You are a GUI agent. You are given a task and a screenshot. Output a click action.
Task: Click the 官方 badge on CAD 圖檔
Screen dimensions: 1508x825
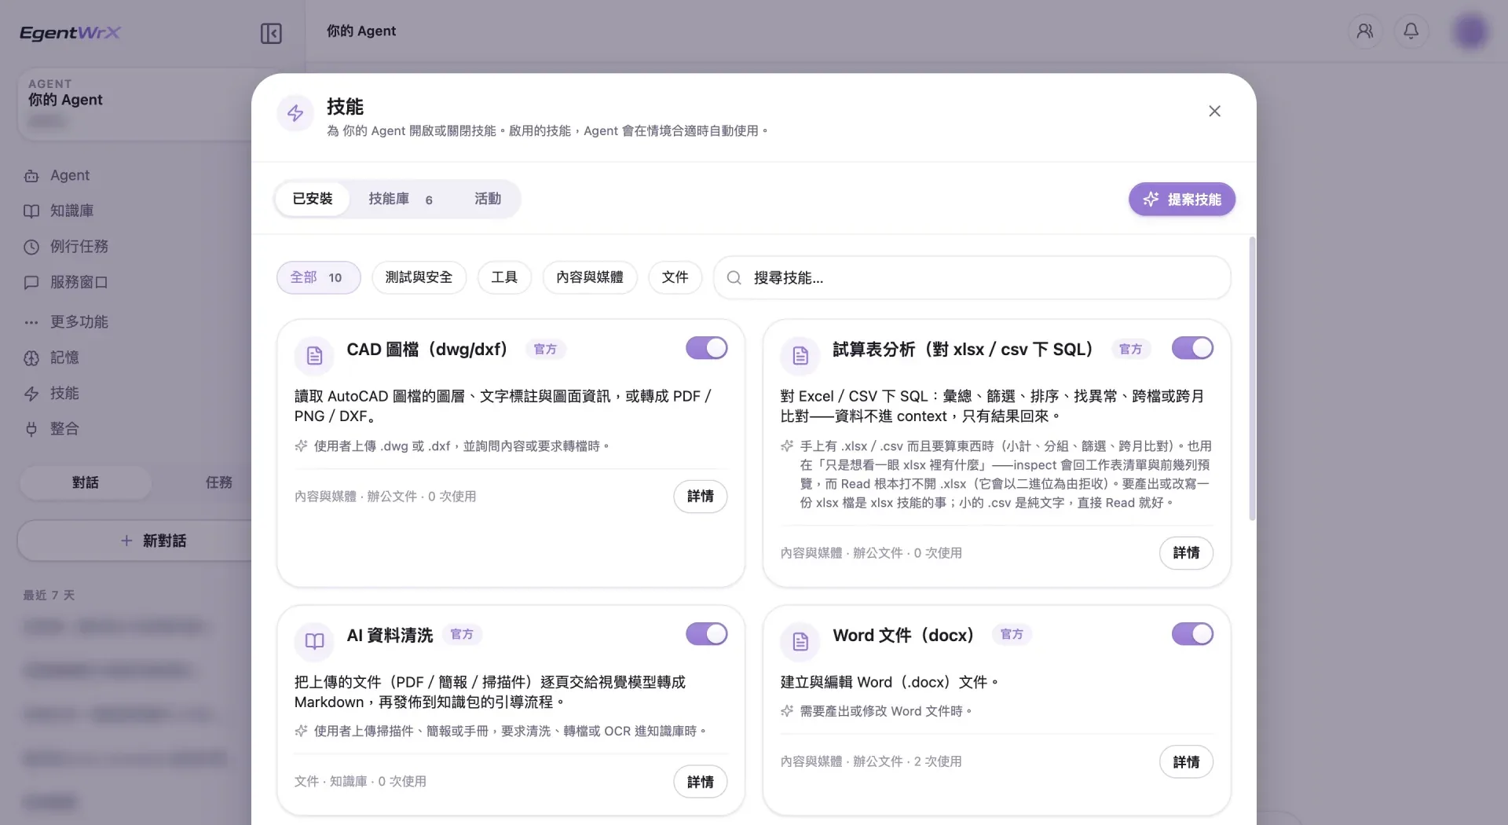(x=545, y=349)
